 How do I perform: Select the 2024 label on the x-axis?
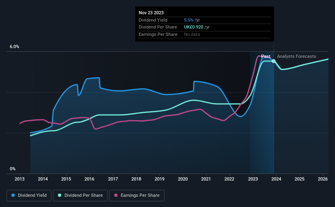pos(276,179)
